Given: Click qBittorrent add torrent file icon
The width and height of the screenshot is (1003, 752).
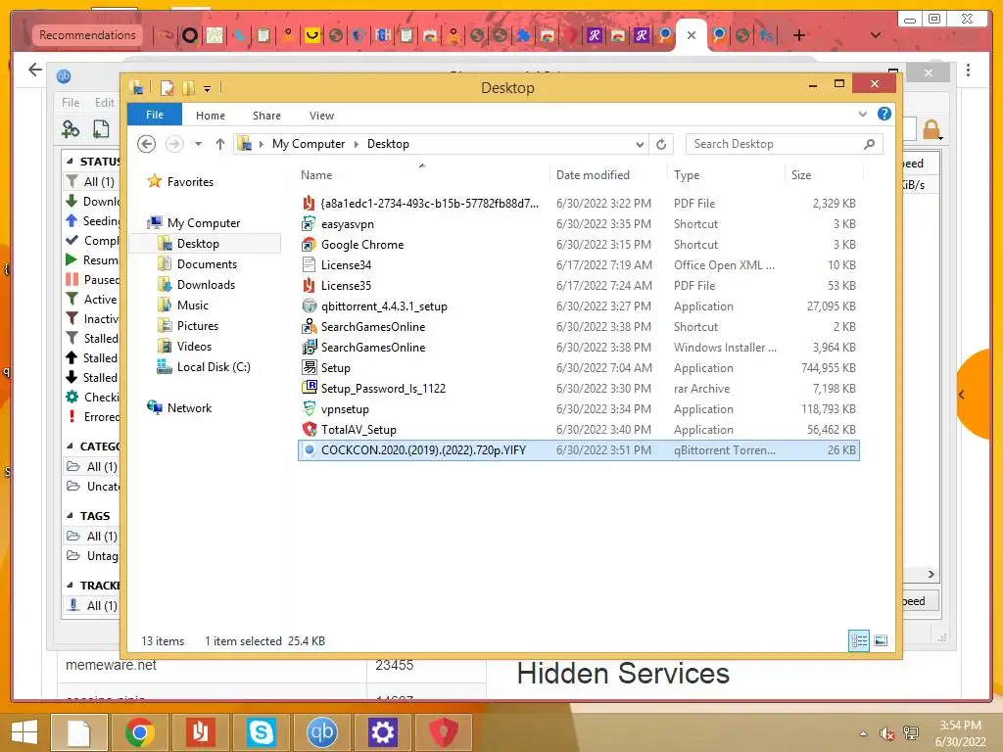Looking at the screenshot, I should 101,129.
